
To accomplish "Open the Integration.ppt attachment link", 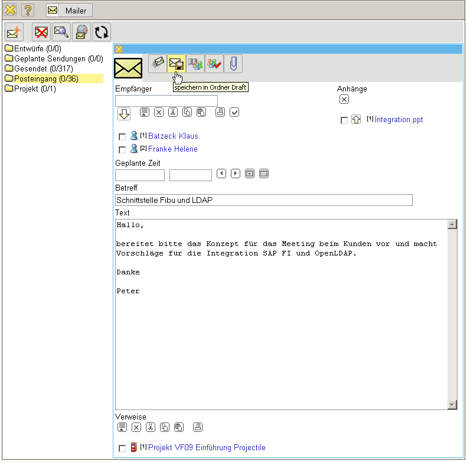I will point(399,120).
